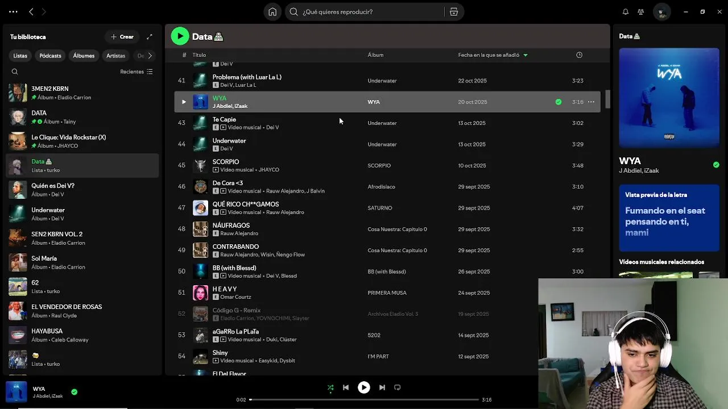Toggle repeat mode
Screen dimensions: 728x409
398,387
